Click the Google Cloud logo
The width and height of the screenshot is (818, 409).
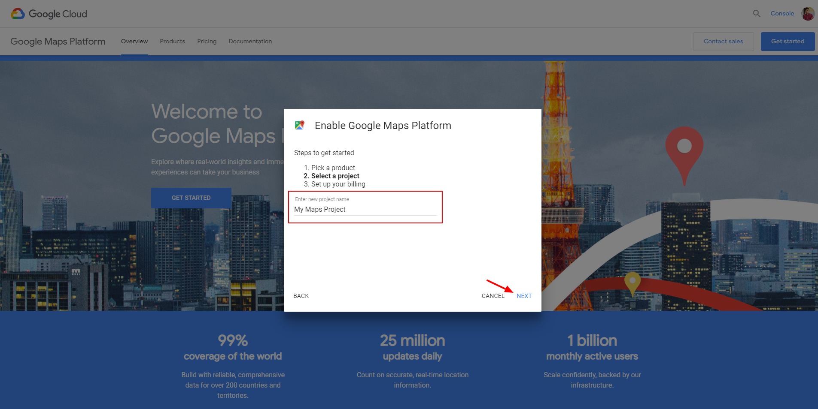pyautogui.click(x=49, y=14)
